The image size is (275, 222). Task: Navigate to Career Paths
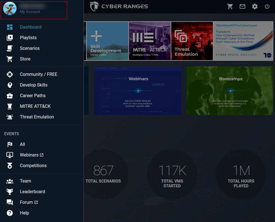point(33,95)
